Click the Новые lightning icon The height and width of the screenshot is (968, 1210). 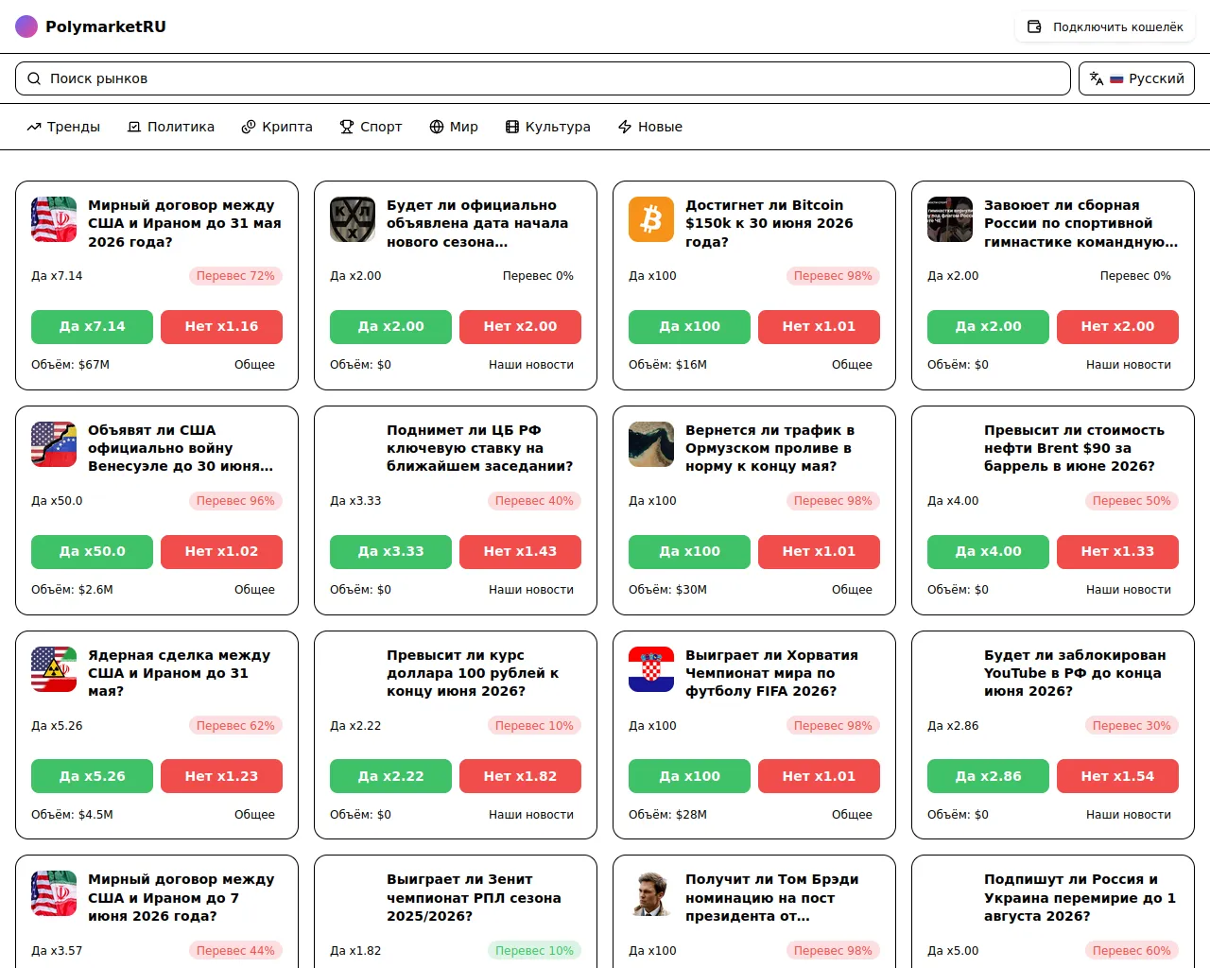tap(625, 127)
